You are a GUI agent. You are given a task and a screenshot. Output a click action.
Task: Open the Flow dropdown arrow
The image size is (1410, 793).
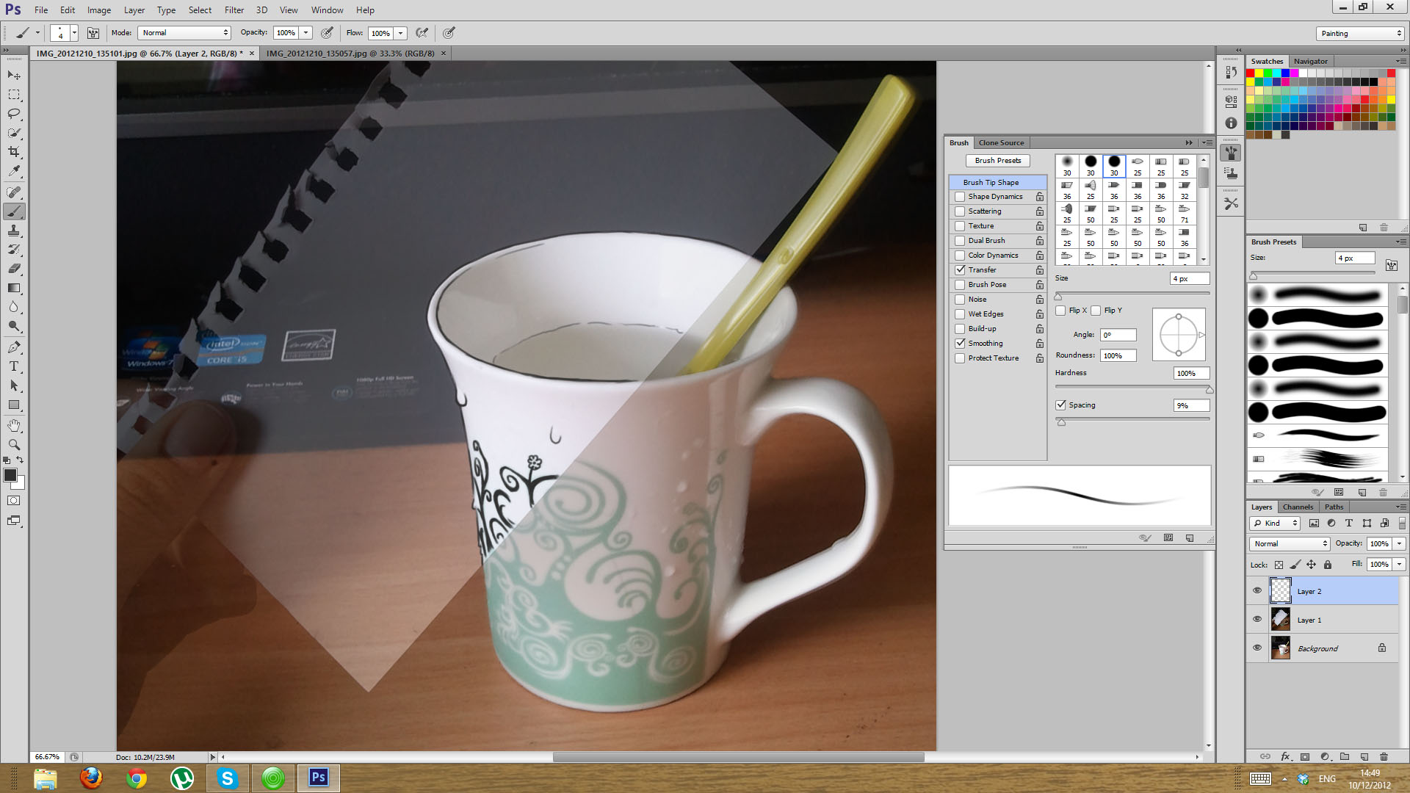pyautogui.click(x=401, y=33)
